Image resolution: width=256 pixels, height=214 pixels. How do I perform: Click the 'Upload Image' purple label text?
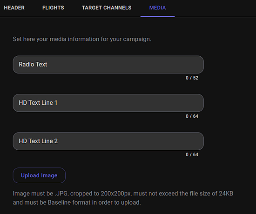tap(39, 175)
